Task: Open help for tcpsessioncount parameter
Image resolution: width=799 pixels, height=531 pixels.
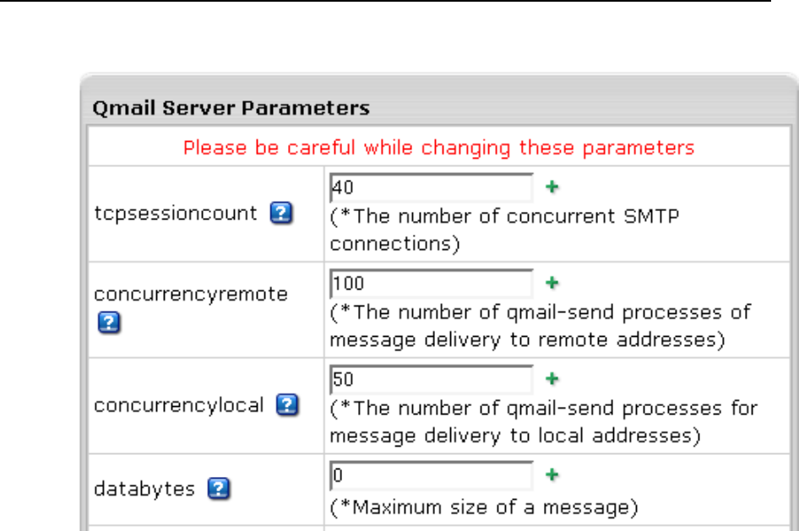Action: [x=281, y=214]
